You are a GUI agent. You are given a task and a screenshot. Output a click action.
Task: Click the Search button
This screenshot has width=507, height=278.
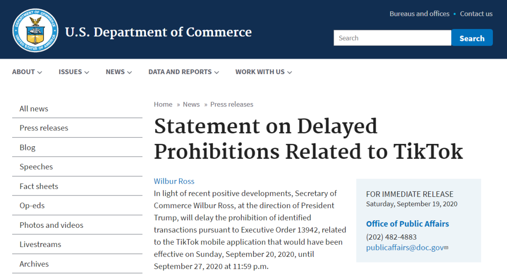point(472,38)
